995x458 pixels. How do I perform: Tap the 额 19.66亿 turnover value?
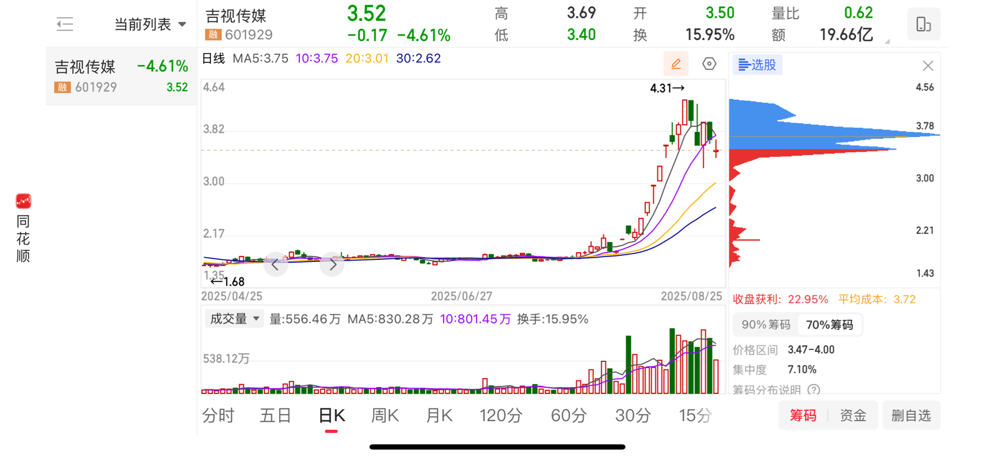(x=822, y=35)
